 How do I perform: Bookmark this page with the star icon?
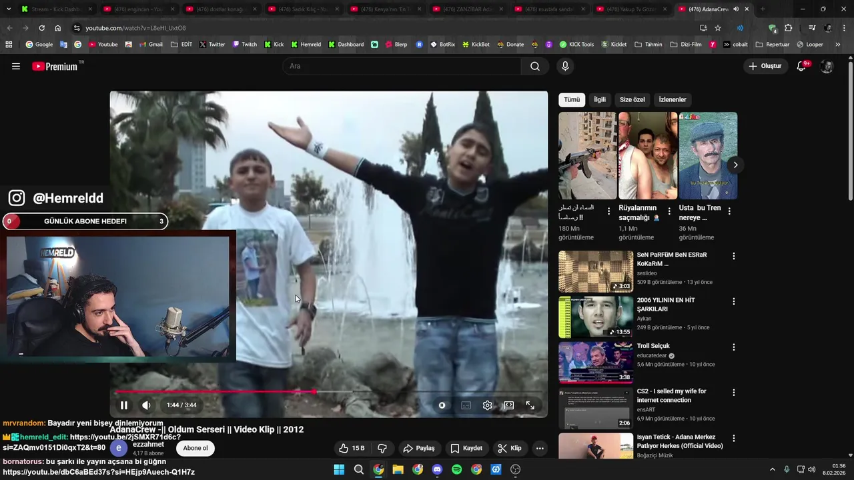718,28
